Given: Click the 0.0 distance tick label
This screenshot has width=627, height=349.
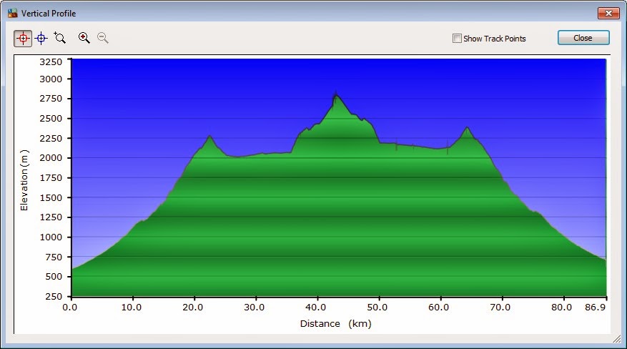Looking at the screenshot, I should tap(71, 307).
